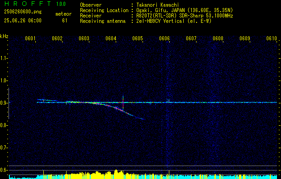The height and width of the screenshot is (179, 281).
Task: Click the 0607 time marker
Action: [x=191, y=38]
